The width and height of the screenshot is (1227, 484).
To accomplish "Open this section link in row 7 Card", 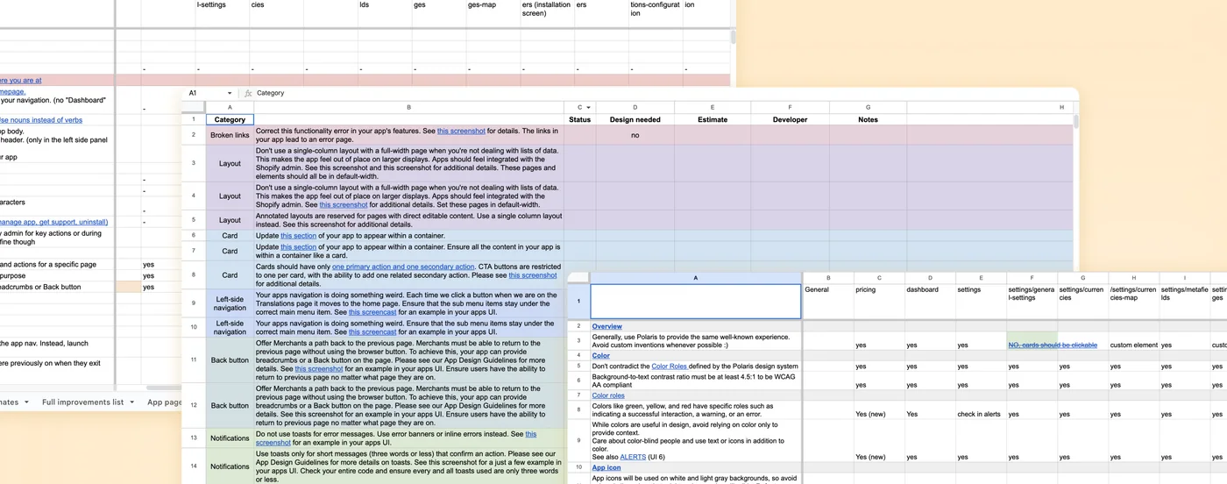I will pos(300,246).
